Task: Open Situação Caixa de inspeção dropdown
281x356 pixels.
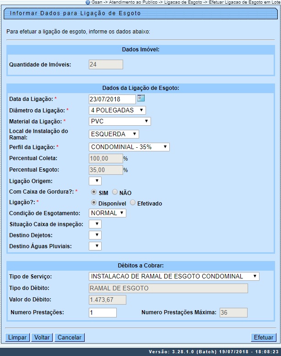Action: click(95, 224)
